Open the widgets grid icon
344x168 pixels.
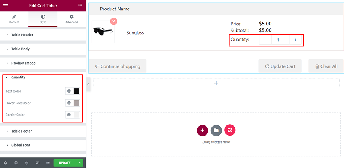(x=80, y=6)
